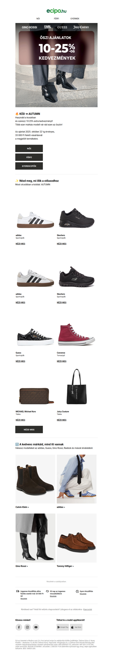Viewport: 113px width, 659px height.
Task: Open Részletek under Gyors kiszállítás
Action: click(83, 594)
